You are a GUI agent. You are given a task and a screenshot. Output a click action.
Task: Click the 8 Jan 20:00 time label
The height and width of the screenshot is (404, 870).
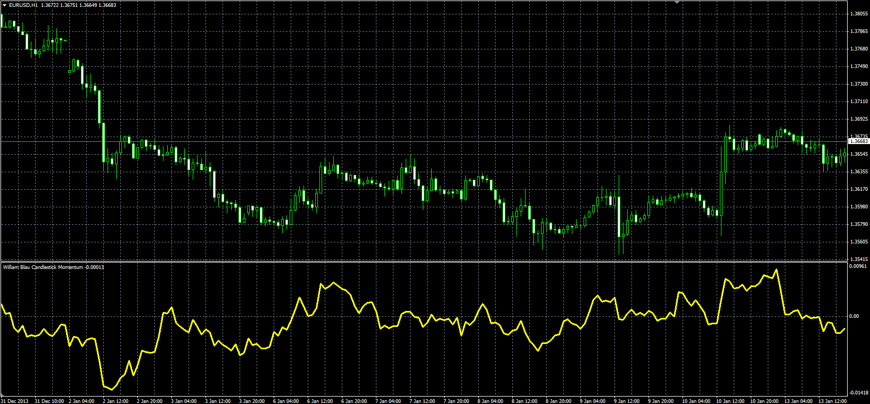pyautogui.click(x=559, y=401)
